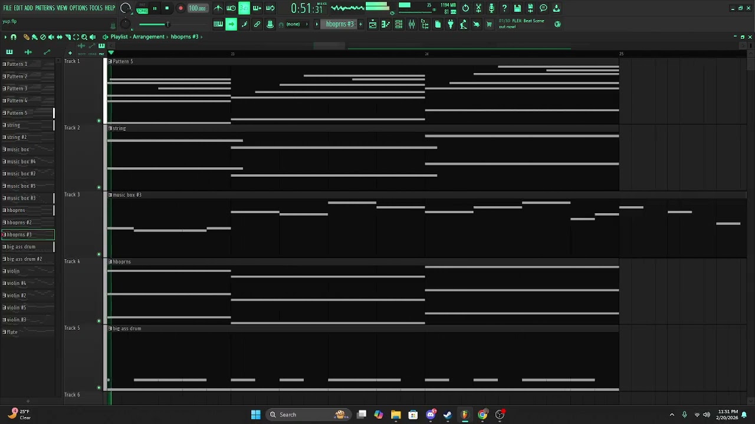Click the link/chain icon in the toolbar
Viewport: 755px width, 424px height.
coord(257,24)
